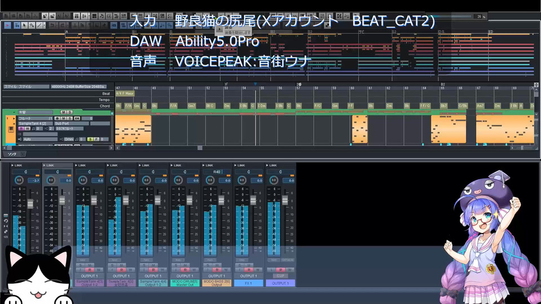This screenshot has width=541, height=304.
Task: Click the fader on the -2.7 mixer strip
Action: point(30,203)
